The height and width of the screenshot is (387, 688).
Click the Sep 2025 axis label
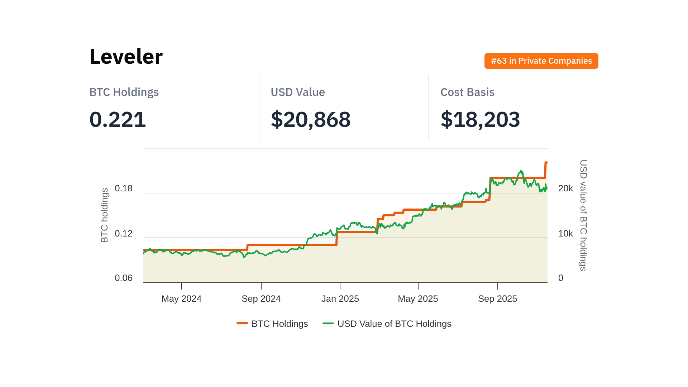[497, 298]
